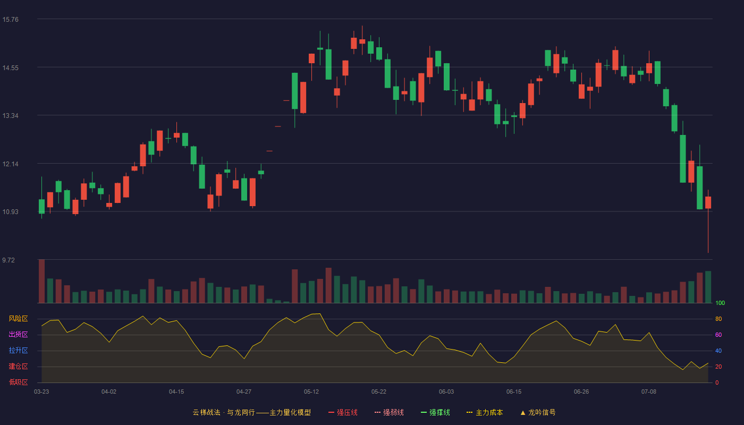Click the 05-12 date label

tap(311, 392)
